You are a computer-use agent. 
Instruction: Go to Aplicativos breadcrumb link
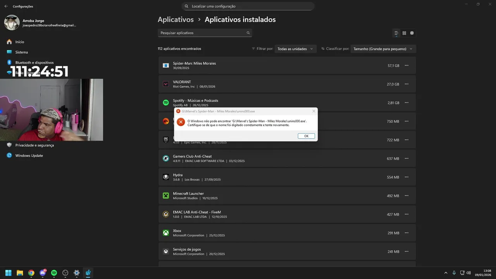(x=176, y=19)
